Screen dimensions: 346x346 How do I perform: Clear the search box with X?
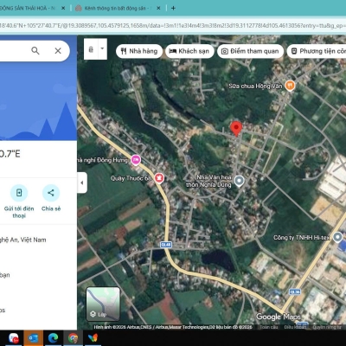[58, 51]
